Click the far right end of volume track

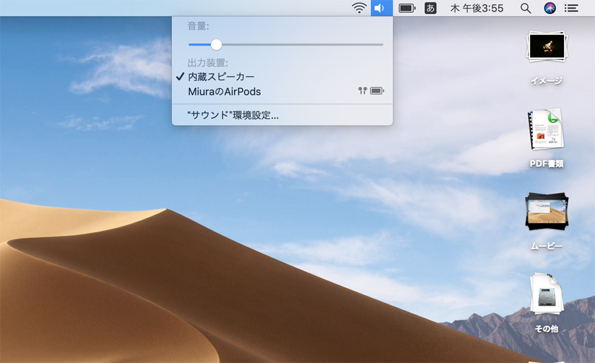381,44
